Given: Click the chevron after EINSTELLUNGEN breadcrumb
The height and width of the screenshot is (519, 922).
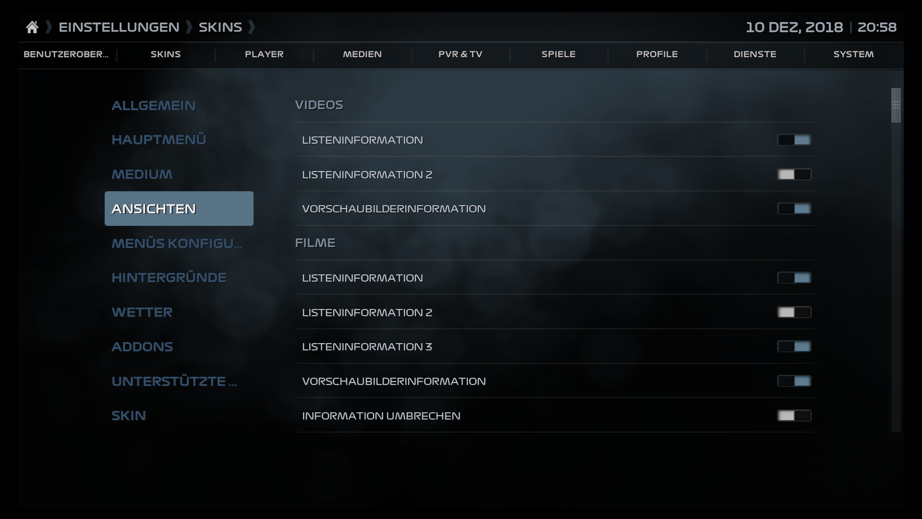Looking at the screenshot, I should 48,27.
